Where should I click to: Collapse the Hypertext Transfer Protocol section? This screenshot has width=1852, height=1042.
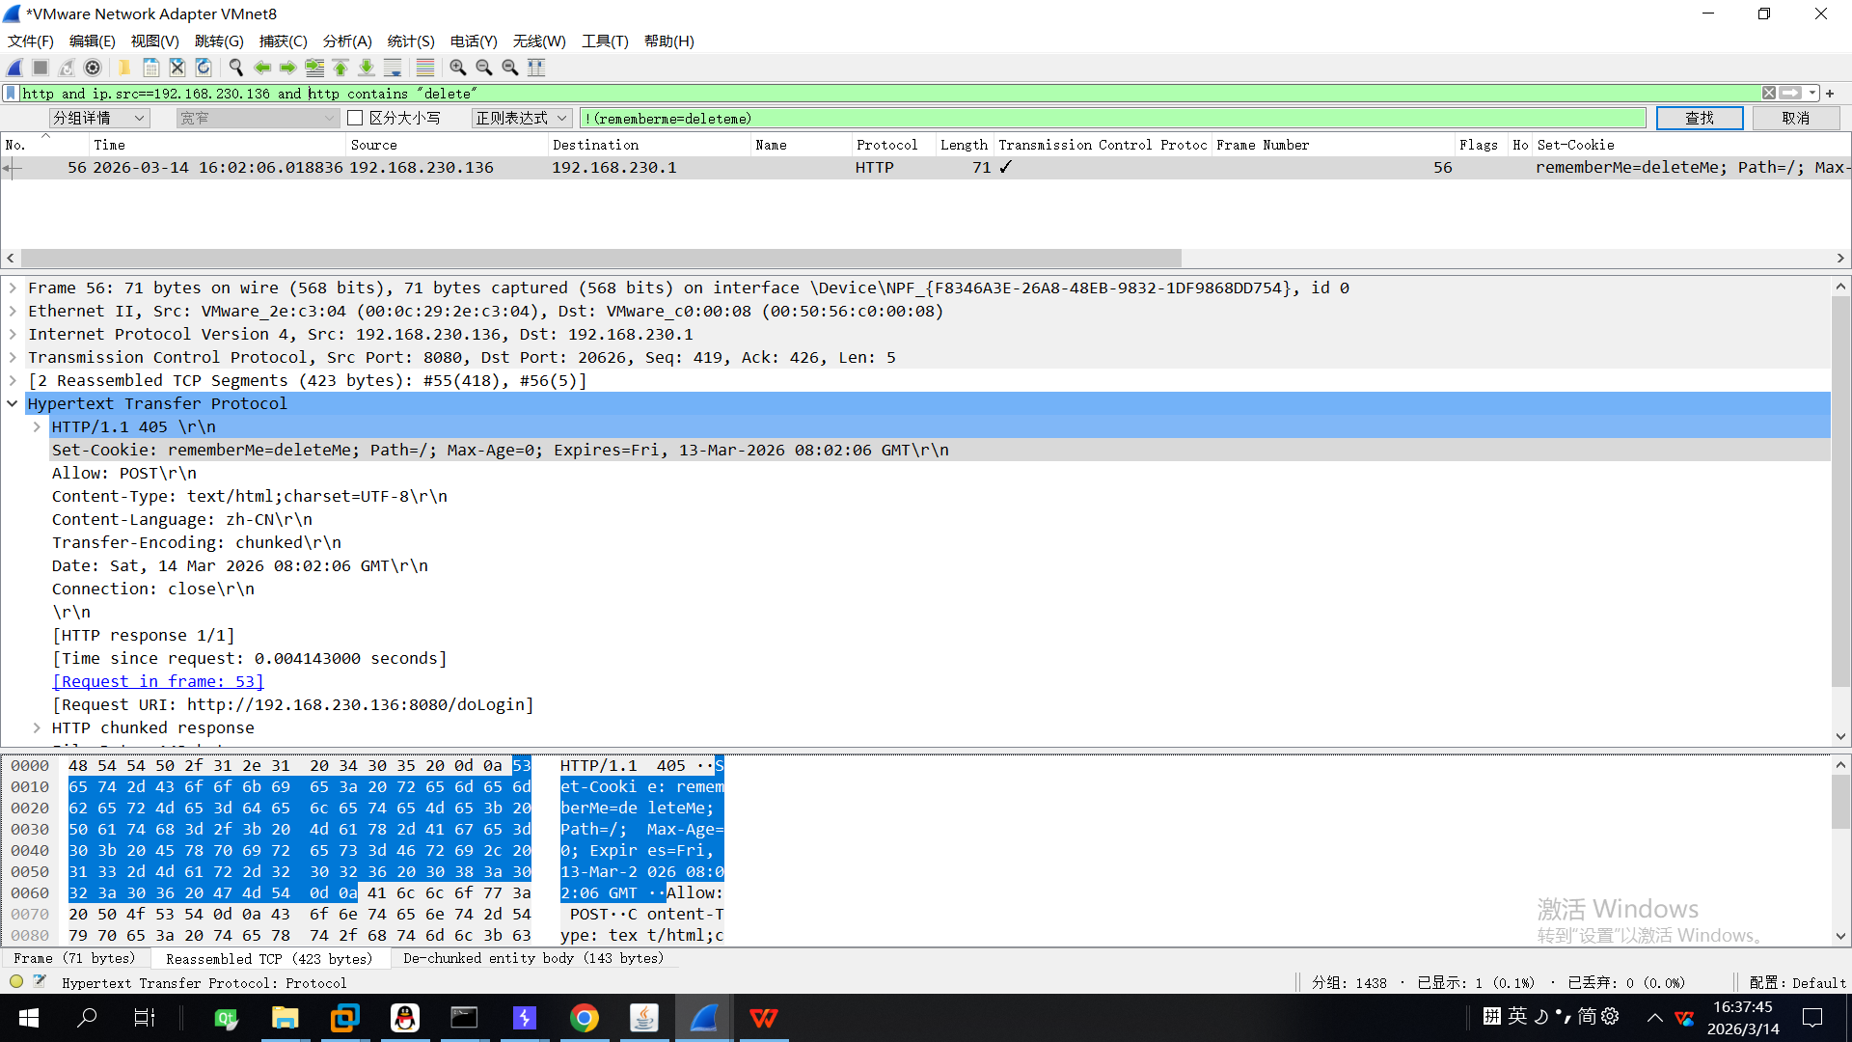coord(13,404)
